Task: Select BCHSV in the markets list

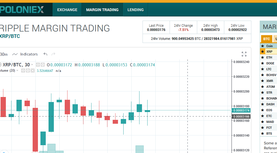Action: point(271,75)
